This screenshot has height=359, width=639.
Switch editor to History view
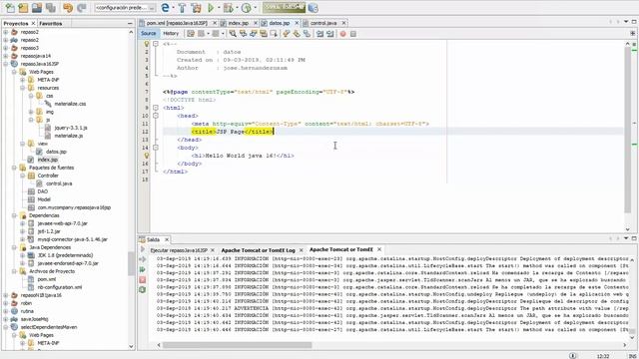[171, 33]
